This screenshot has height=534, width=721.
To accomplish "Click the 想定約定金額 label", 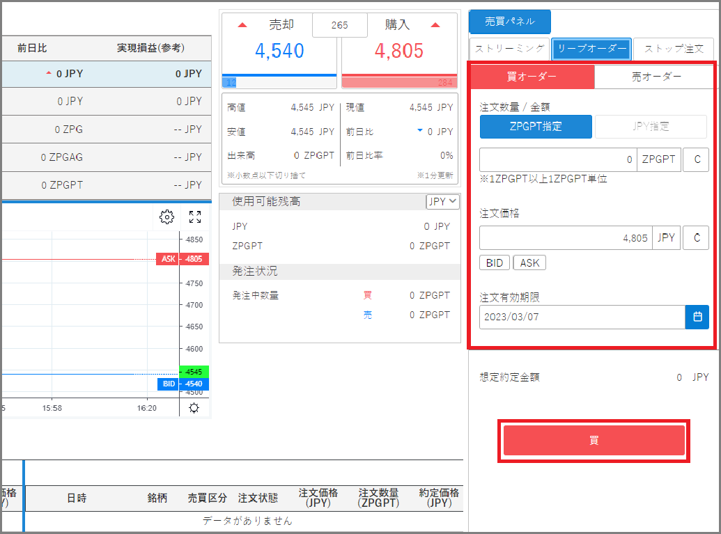I will [x=509, y=377].
